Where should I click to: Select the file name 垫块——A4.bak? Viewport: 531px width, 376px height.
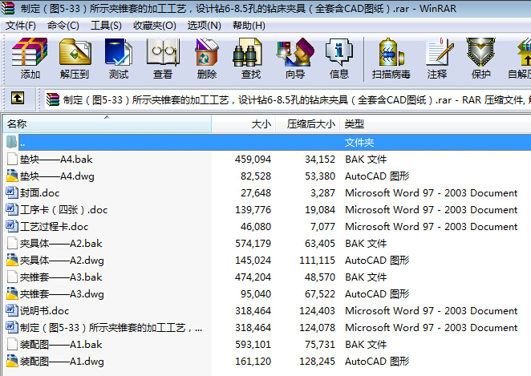pos(56,159)
